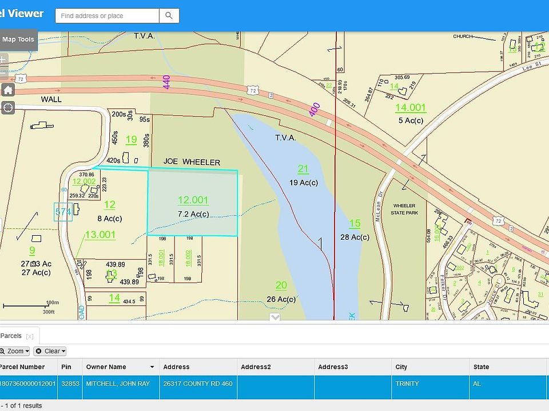Open the Zoom dropdown
The height and width of the screenshot is (411, 549).
point(15,351)
